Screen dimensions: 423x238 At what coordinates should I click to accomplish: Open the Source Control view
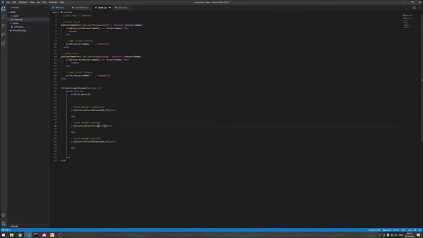point(3,26)
